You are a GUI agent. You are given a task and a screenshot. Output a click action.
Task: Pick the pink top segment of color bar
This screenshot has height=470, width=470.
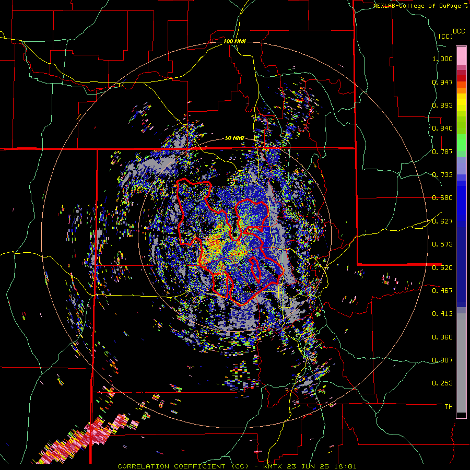pyautogui.click(x=461, y=55)
